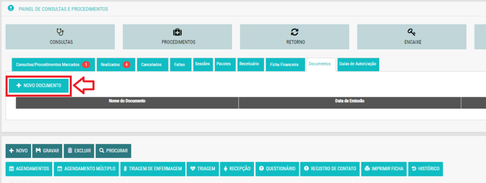
Task: Click the stethoscope icon in the Consultas tile
Action: (x=60, y=32)
